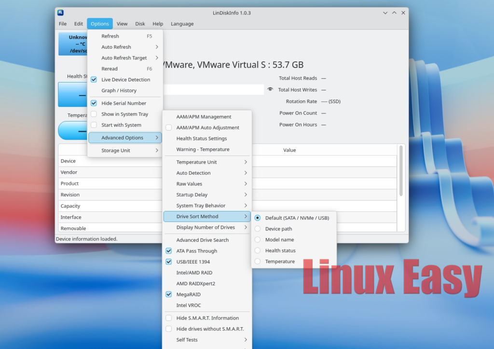Click the drive tab button at top left
Viewport: 494px width, 349px height.
73,44
